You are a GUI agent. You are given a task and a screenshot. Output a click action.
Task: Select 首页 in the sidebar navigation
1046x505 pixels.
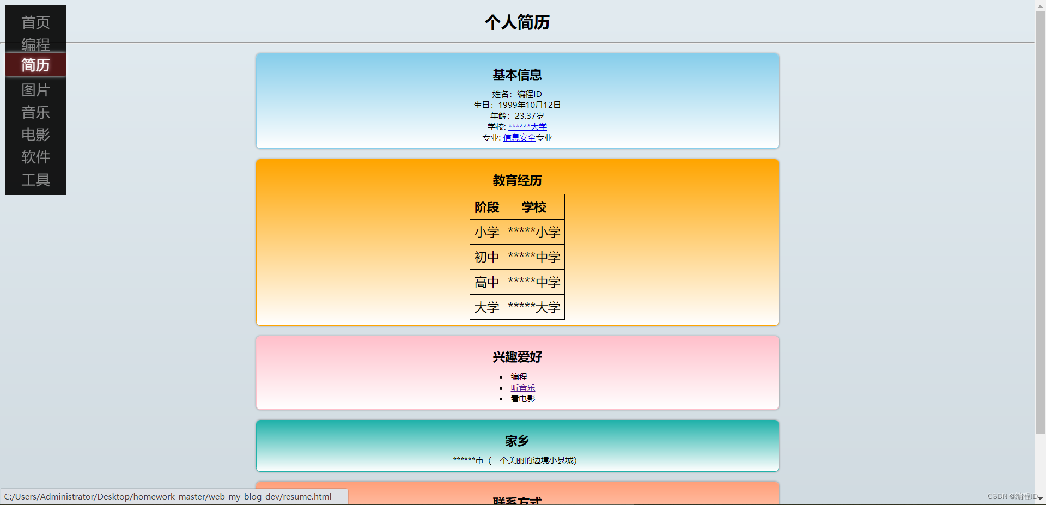click(35, 22)
